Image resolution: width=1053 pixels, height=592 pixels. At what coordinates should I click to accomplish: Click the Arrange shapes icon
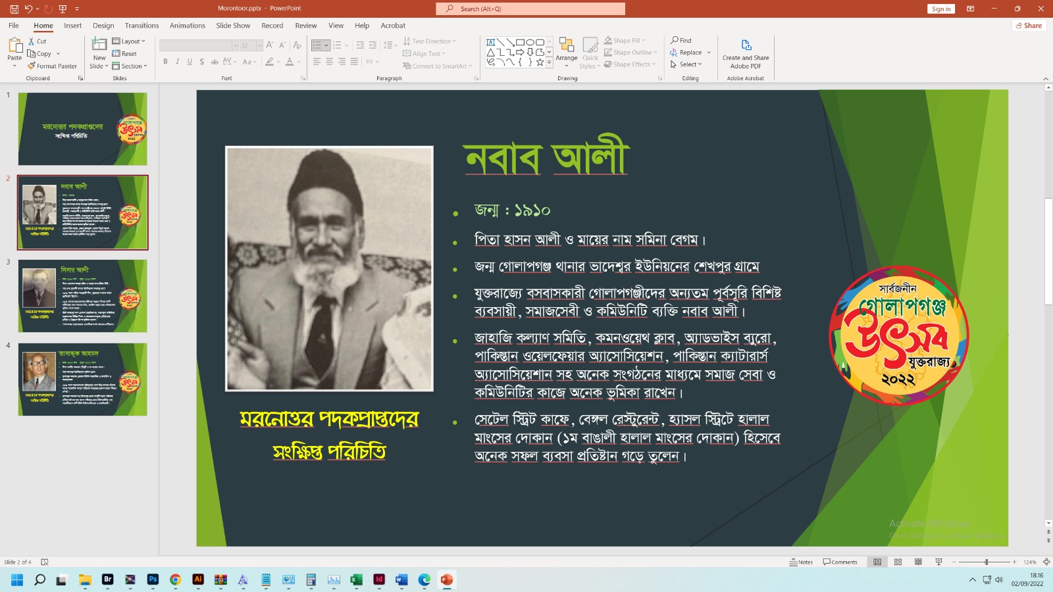pyautogui.click(x=566, y=46)
